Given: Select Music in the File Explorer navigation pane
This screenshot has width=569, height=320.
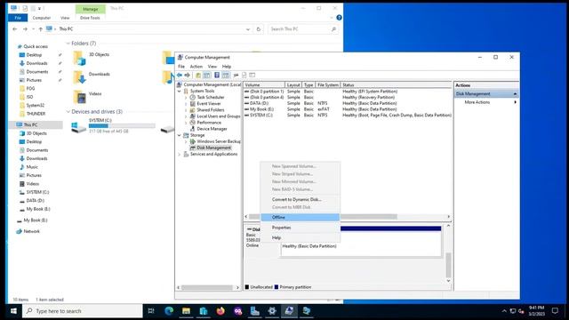Looking at the screenshot, I should tap(32, 167).
